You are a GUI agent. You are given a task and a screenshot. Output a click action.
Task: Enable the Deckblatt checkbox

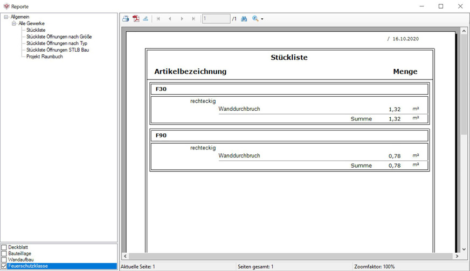click(x=4, y=247)
